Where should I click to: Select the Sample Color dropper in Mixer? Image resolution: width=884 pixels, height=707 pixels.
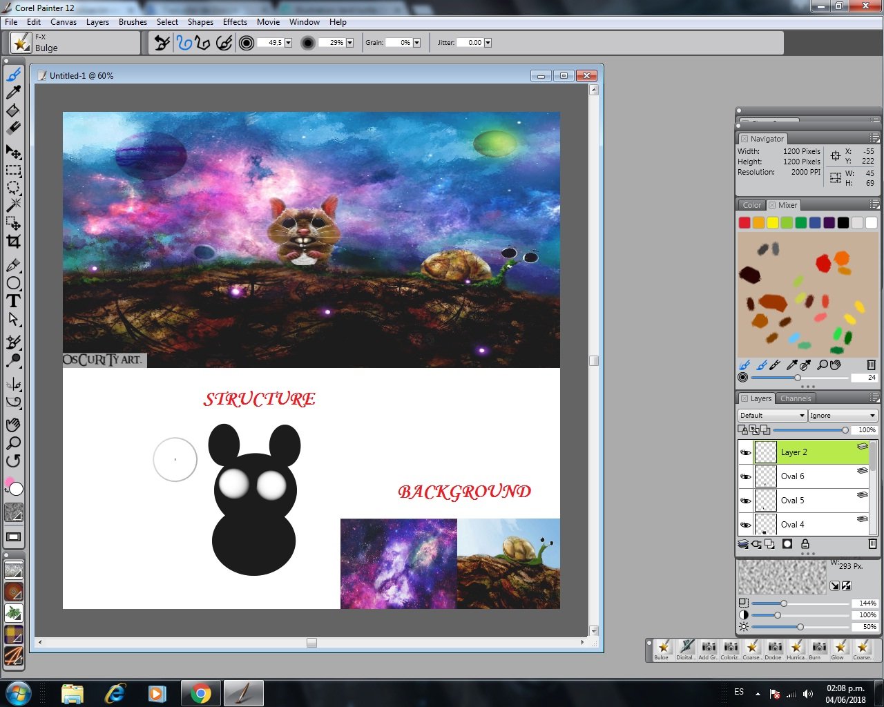point(792,365)
